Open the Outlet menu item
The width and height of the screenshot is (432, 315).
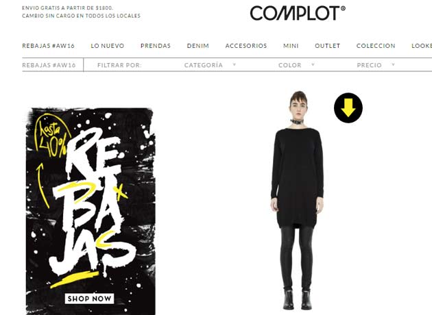tap(328, 46)
